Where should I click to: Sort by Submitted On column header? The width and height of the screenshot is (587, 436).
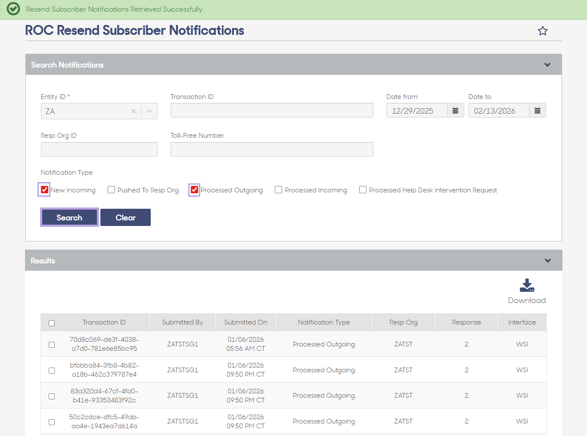[x=245, y=322]
